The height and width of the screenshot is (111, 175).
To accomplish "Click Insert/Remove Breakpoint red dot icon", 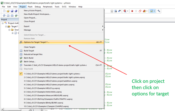I will click(132, 11).
